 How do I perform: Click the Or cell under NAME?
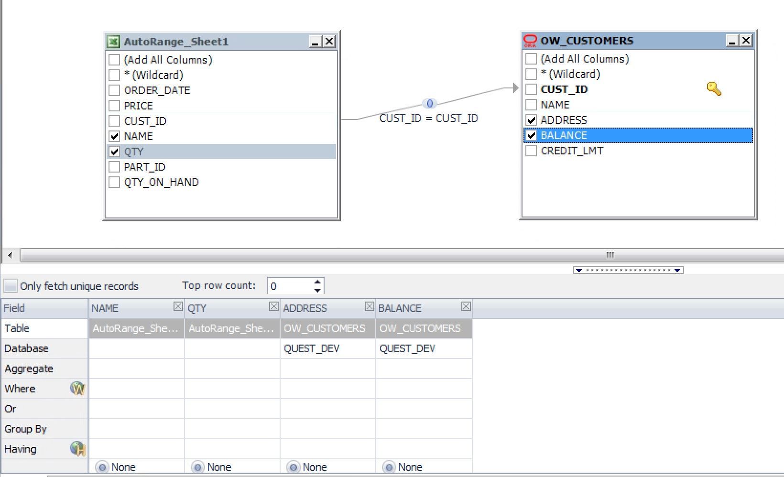(x=137, y=409)
